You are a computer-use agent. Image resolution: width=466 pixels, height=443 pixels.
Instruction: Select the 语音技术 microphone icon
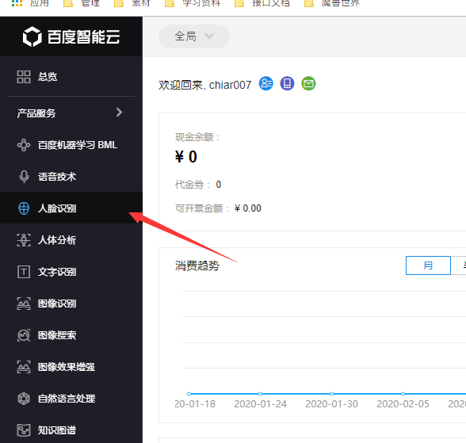[x=24, y=177]
